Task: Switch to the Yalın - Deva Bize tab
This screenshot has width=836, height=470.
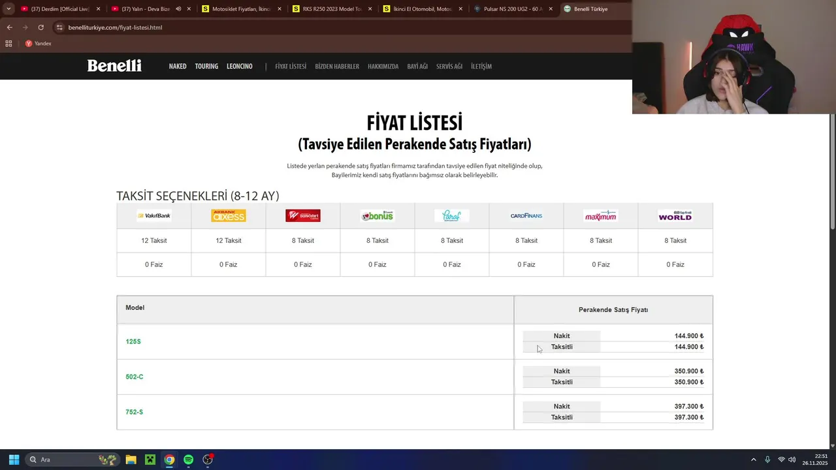Action: pyautogui.click(x=150, y=9)
